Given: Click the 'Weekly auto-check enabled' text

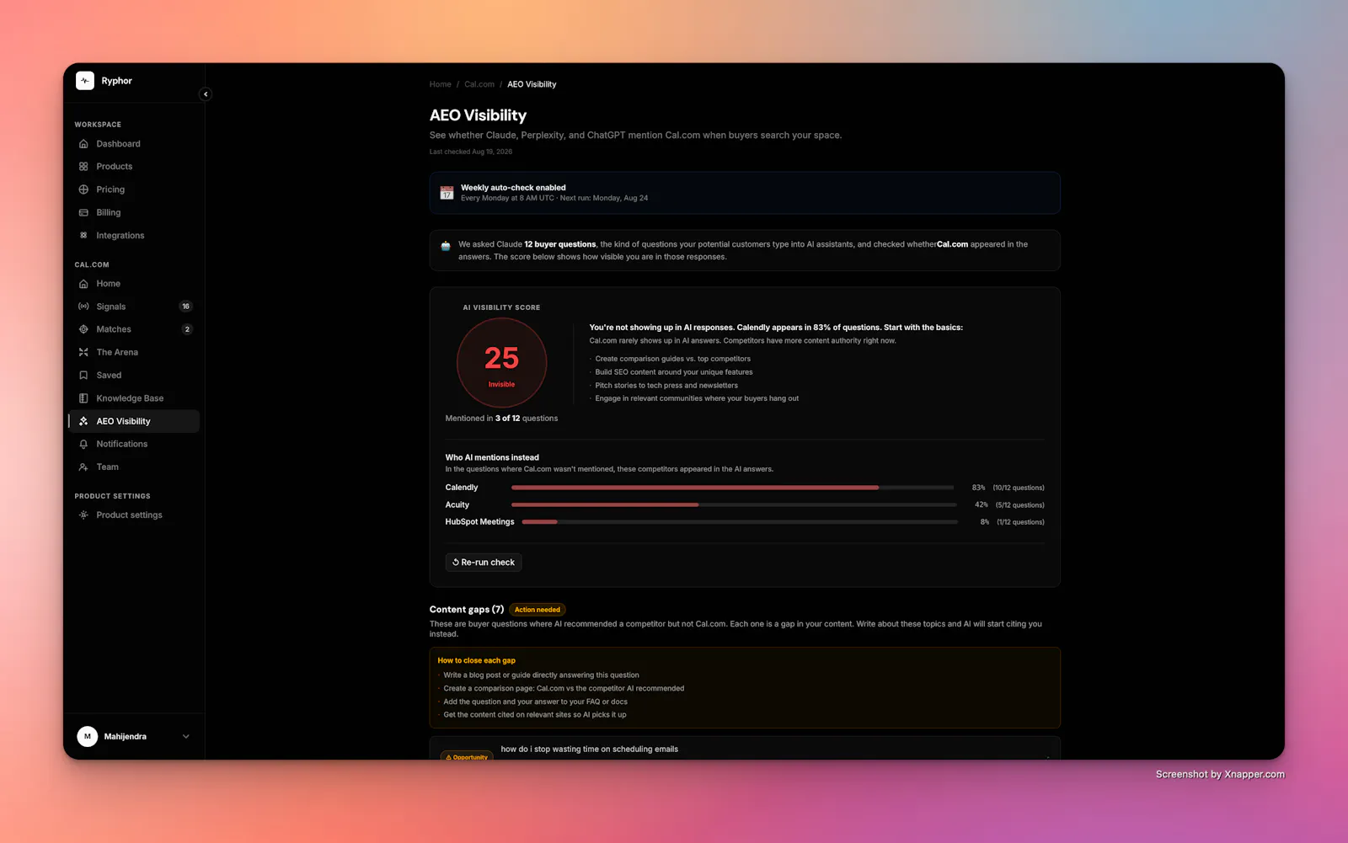Looking at the screenshot, I should coord(513,188).
